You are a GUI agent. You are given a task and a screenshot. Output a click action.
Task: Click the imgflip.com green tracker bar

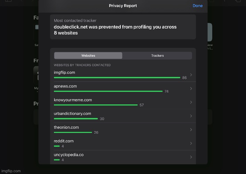[x=117, y=78]
